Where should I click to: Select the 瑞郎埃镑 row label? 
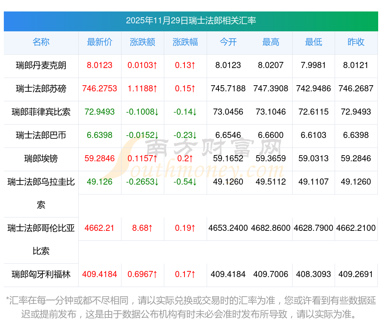(x=41, y=159)
